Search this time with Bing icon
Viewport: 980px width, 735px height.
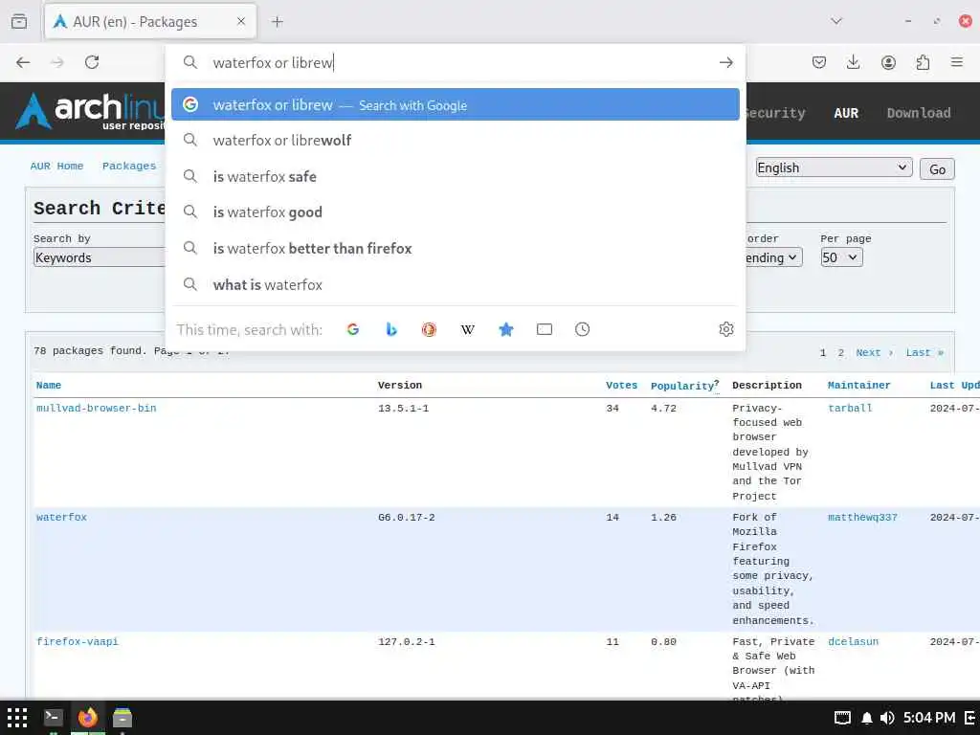click(391, 329)
